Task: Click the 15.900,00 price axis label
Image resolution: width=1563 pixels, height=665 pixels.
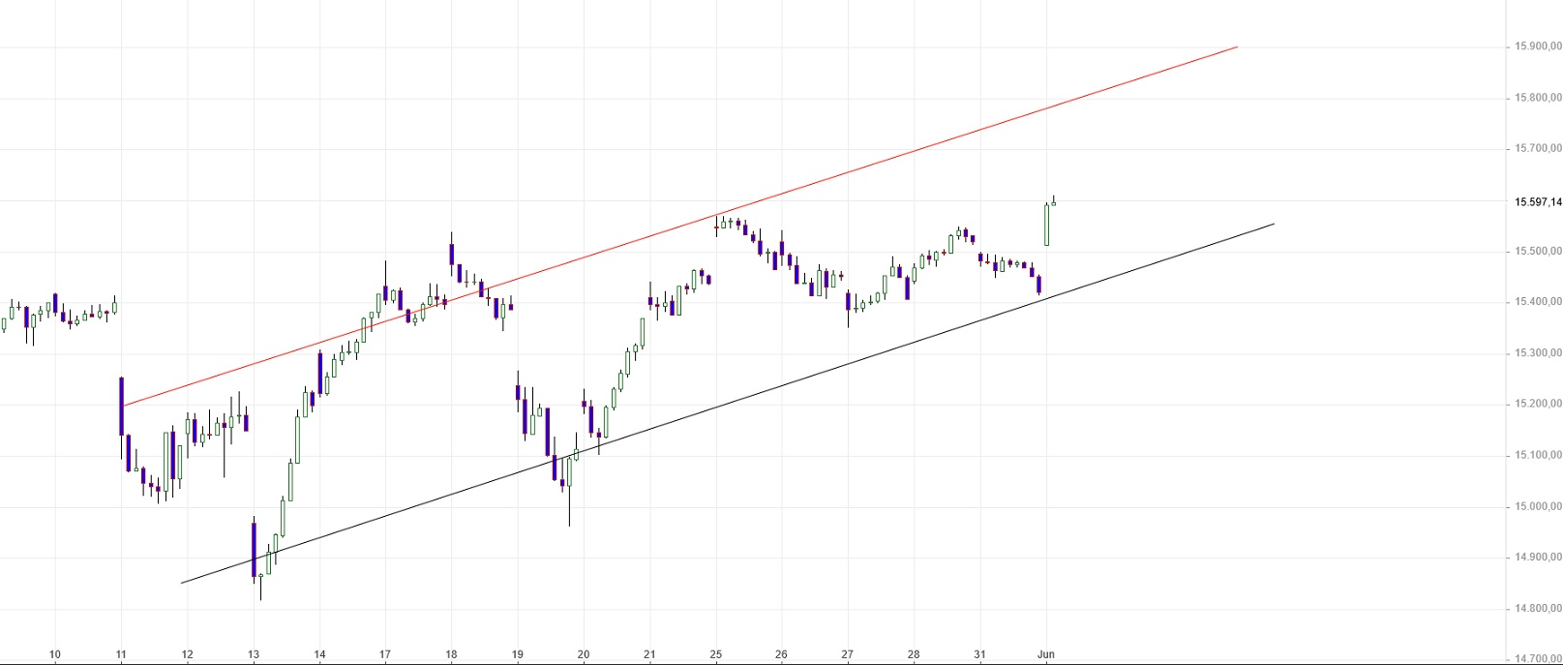Action: 1538,46
